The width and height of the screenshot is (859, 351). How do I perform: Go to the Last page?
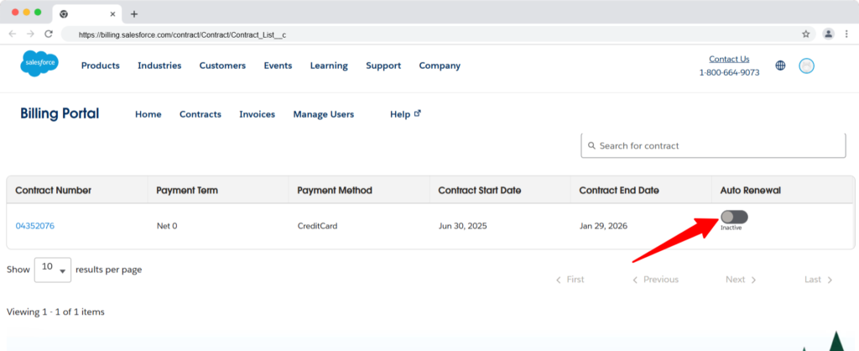(819, 280)
